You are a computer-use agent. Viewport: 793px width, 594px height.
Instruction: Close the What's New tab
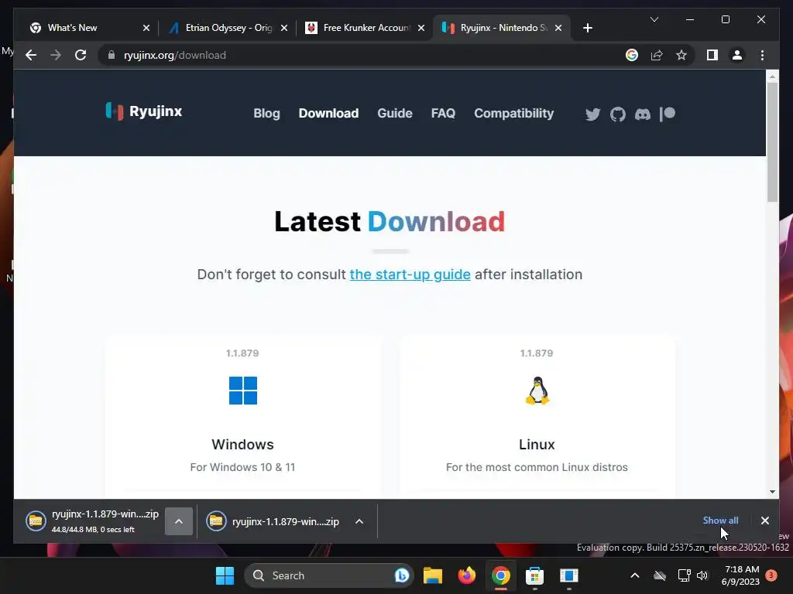tap(146, 28)
